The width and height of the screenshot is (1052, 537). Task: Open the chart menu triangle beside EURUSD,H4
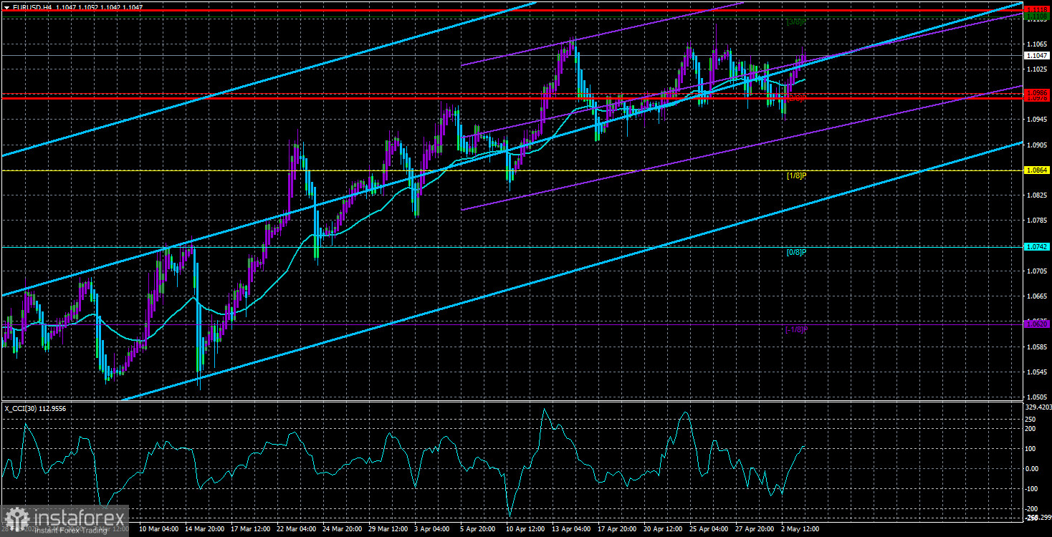[x=6, y=6]
